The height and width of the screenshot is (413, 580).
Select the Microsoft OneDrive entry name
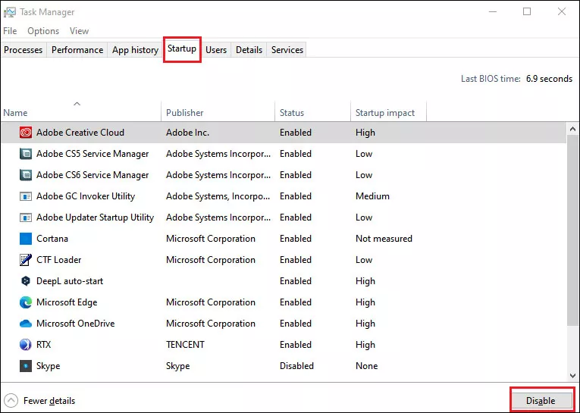pos(76,324)
